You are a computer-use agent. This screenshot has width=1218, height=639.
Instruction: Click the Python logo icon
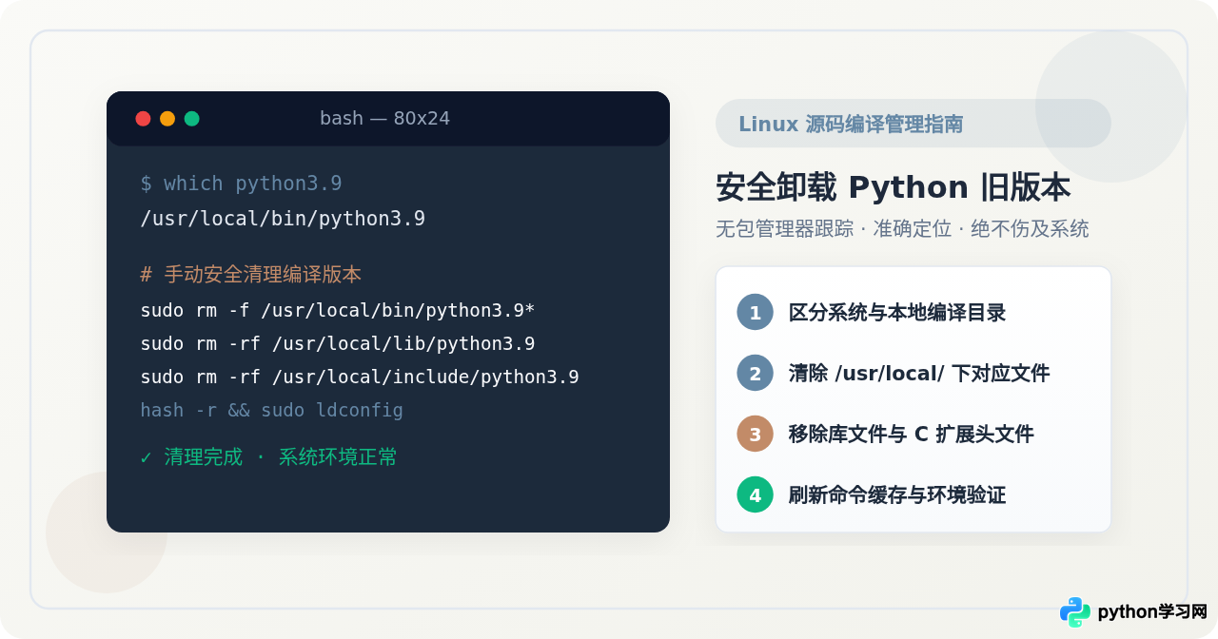(1075, 612)
